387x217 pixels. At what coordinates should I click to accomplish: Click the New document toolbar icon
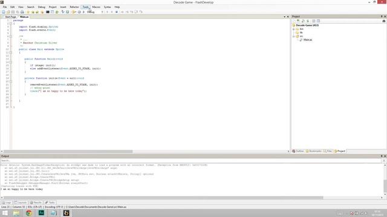(x=4, y=12)
